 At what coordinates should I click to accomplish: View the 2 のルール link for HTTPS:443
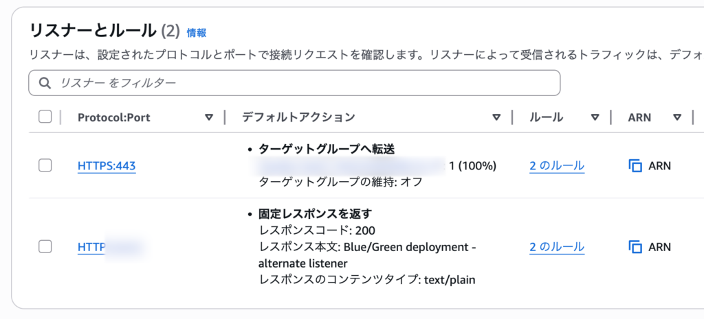pos(557,165)
